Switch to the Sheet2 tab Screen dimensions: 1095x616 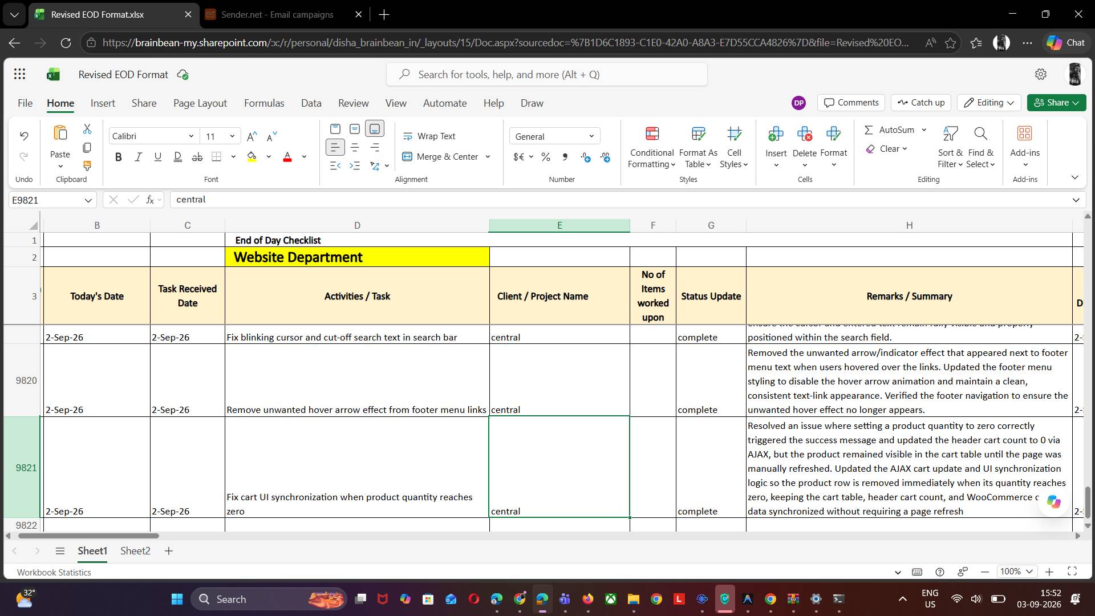[x=135, y=551]
